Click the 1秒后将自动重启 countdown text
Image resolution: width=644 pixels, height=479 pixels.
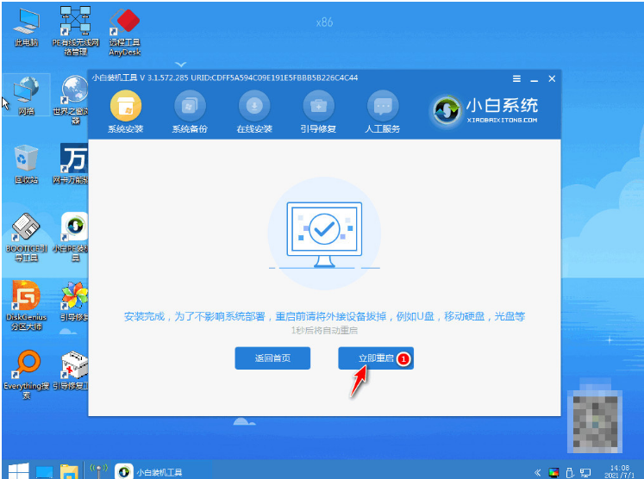[x=324, y=331]
